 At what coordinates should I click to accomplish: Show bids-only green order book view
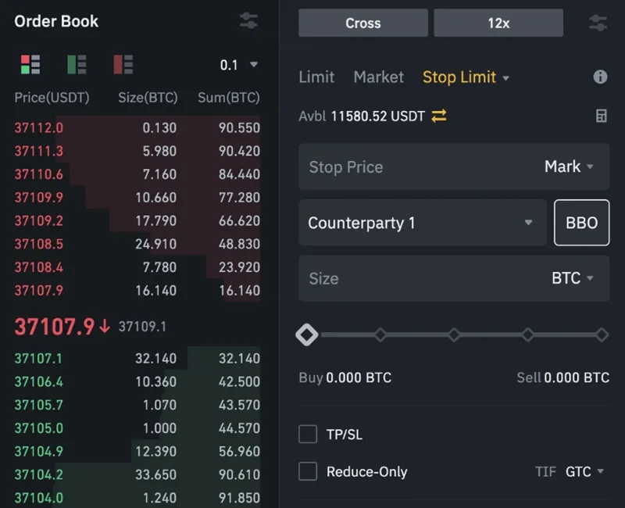click(77, 65)
